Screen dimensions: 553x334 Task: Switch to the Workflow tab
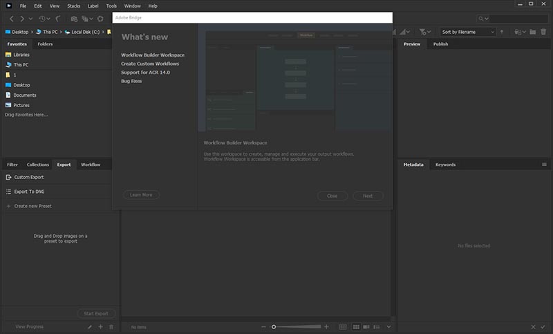(x=91, y=165)
